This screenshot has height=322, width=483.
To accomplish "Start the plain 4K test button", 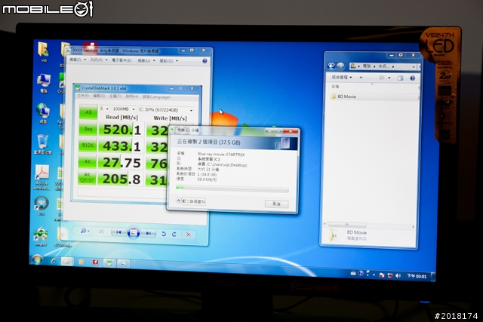I will pyautogui.click(x=88, y=162).
